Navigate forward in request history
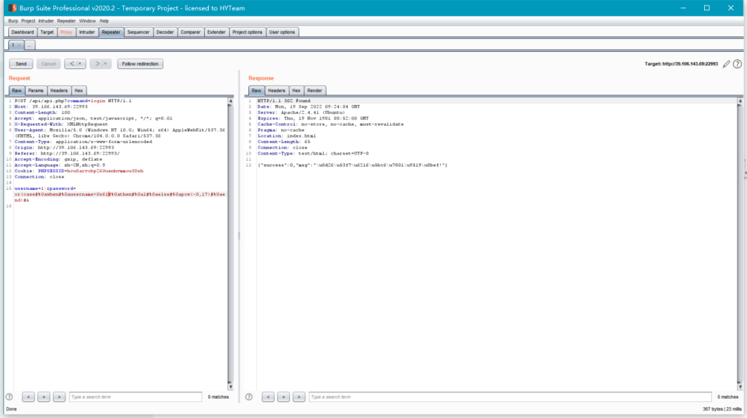Screen dimensions: 747x418 point(98,64)
